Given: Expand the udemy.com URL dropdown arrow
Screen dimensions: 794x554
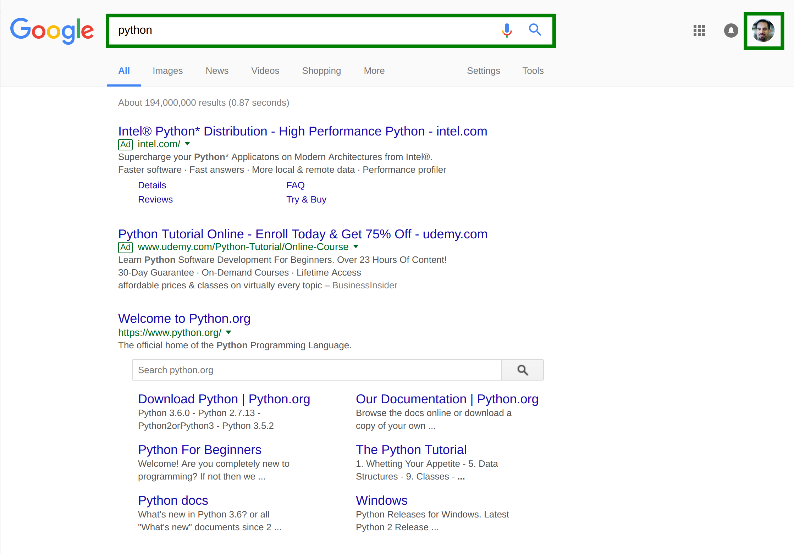Looking at the screenshot, I should click(x=356, y=246).
